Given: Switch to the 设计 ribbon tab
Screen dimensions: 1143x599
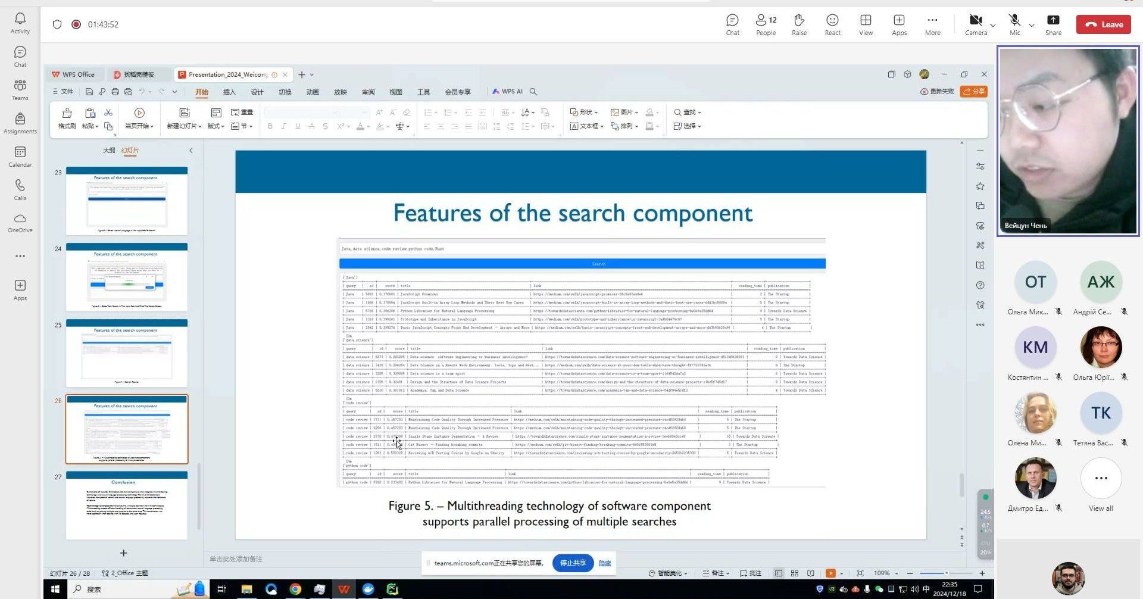Looking at the screenshot, I should click(257, 92).
